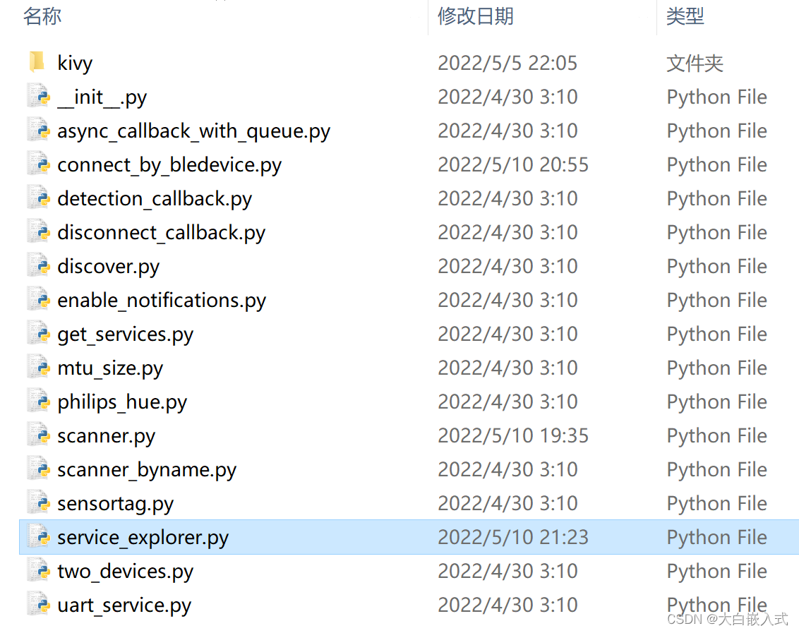Select file name scanner.py

click(106, 436)
